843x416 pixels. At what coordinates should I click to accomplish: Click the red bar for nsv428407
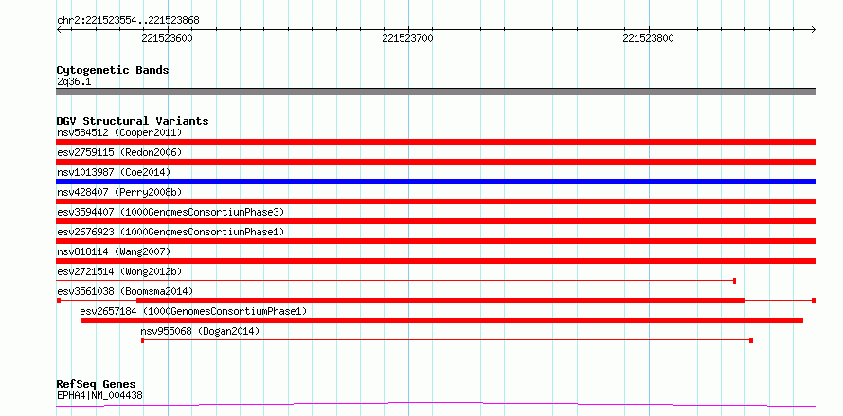point(436,201)
